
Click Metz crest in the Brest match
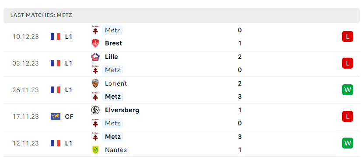(95, 30)
